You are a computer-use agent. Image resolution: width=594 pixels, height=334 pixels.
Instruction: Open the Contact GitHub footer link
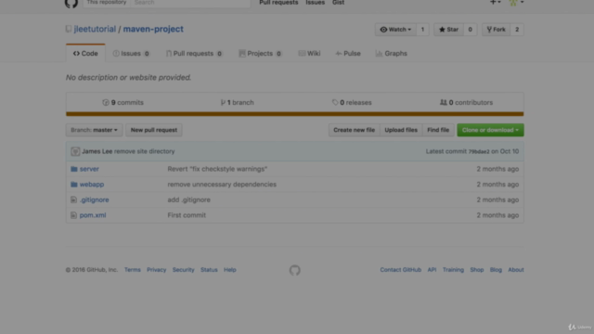coord(400,270)
